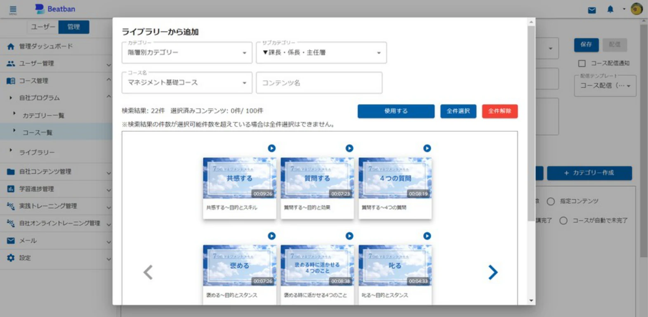Play preview of 叱る～目的とスタンス
The image size is (648, 317).
[x=427, y=236]
